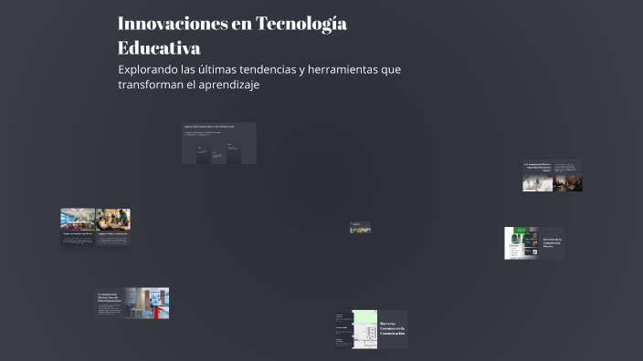Zoom into the tiny center slide thumbnail

pyautogui.click(x=361, y=228)
